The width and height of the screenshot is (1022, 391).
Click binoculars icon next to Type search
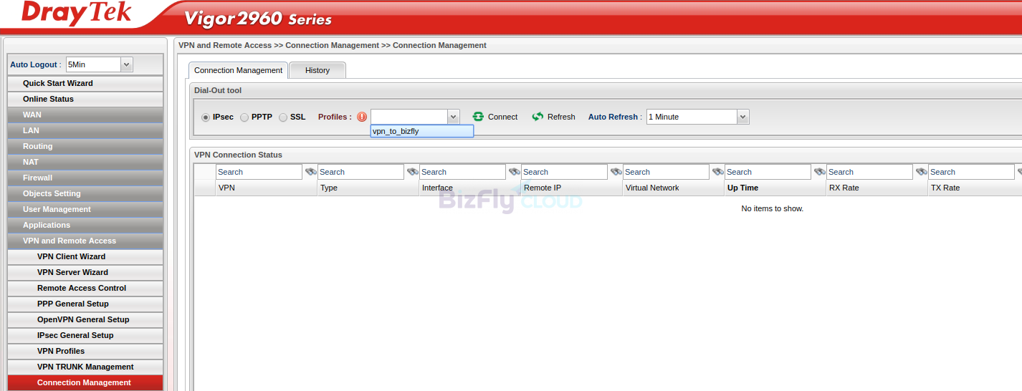coord(412,172)
